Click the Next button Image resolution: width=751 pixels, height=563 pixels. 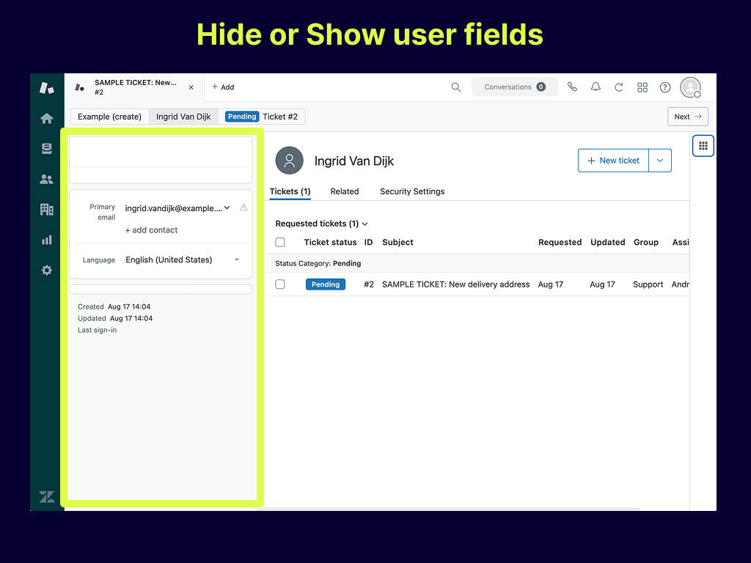[x=686, y=116]
